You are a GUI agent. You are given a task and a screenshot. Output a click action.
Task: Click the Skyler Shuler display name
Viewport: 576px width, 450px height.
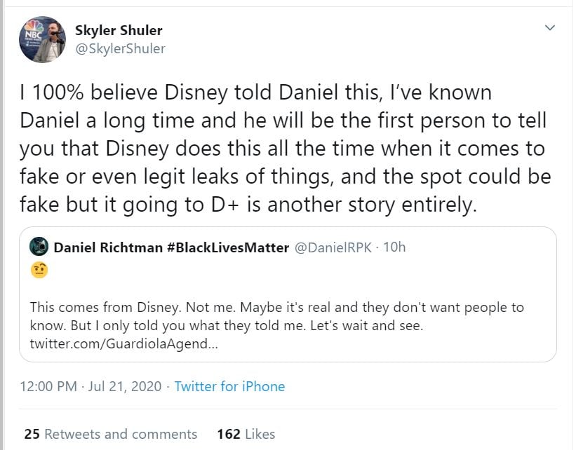point(119,30)
